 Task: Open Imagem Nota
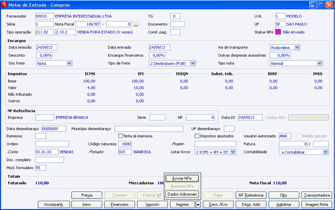(316, 204)
